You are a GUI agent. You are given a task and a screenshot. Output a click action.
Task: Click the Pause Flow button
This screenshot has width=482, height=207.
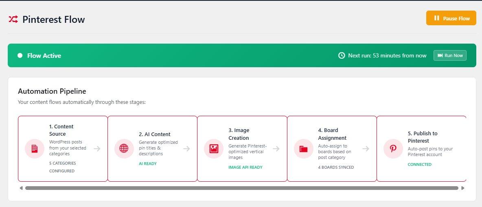[x=451, y=18]
